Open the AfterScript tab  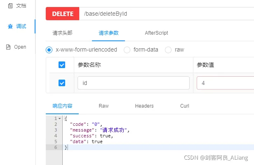(x=156, y=33)
